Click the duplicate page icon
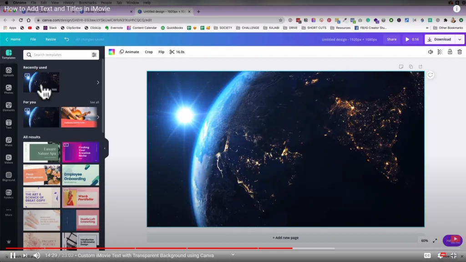 (x=411, y=67)
